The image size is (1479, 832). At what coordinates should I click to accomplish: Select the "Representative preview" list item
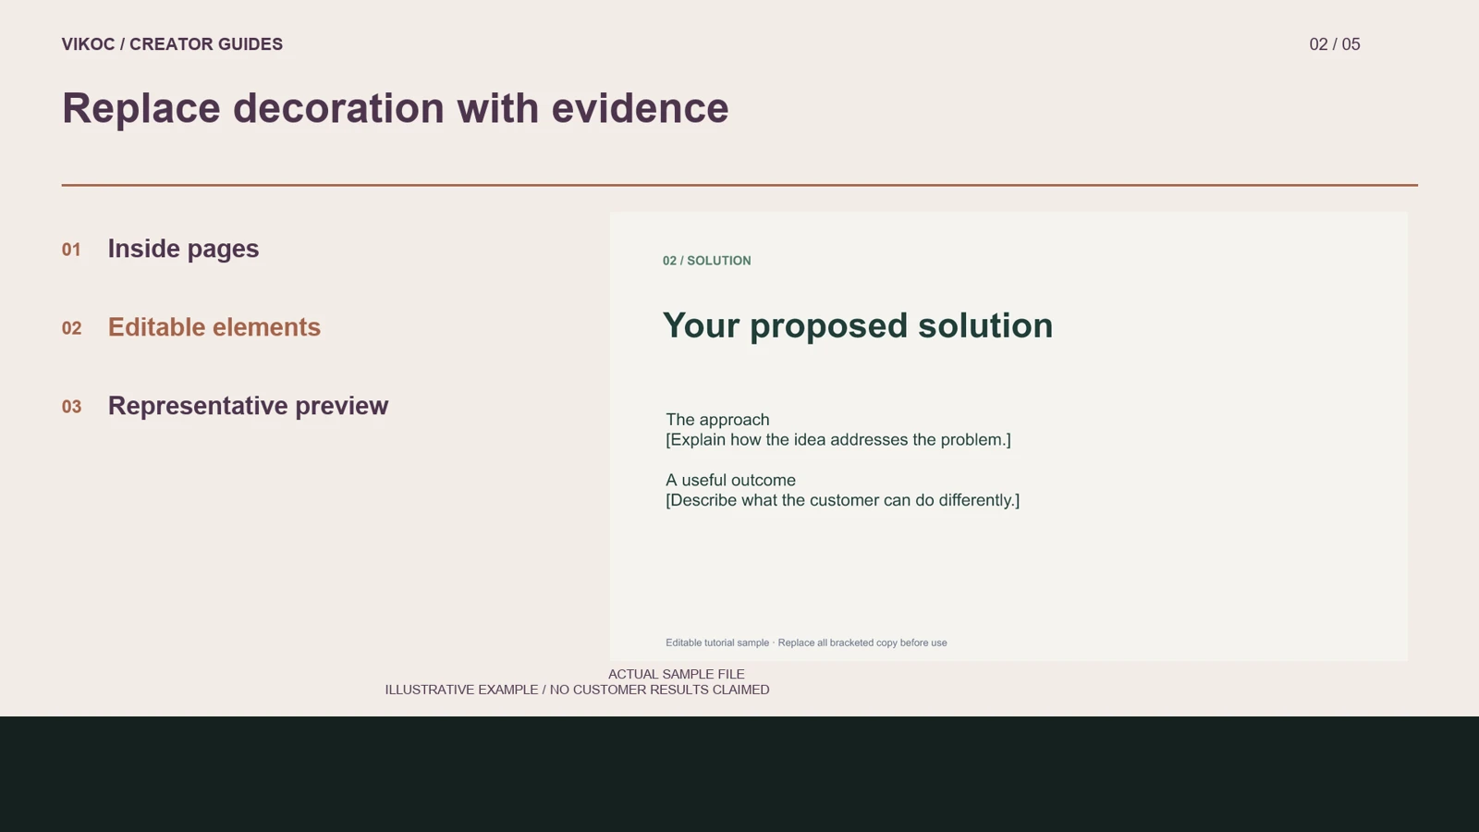(248, 406)
